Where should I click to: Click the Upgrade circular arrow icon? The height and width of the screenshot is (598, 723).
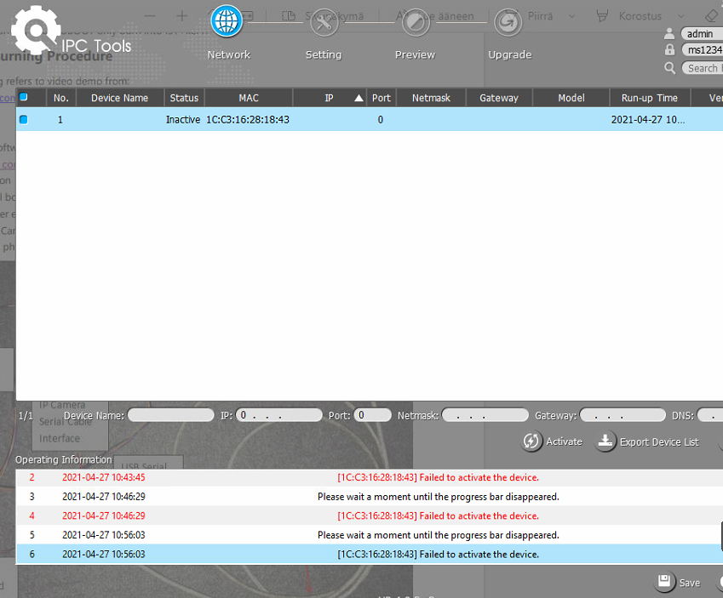pyautogui.click(x=508, y=22)
